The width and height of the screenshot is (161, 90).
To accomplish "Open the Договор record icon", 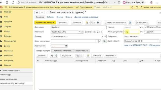I will (105, 36).
